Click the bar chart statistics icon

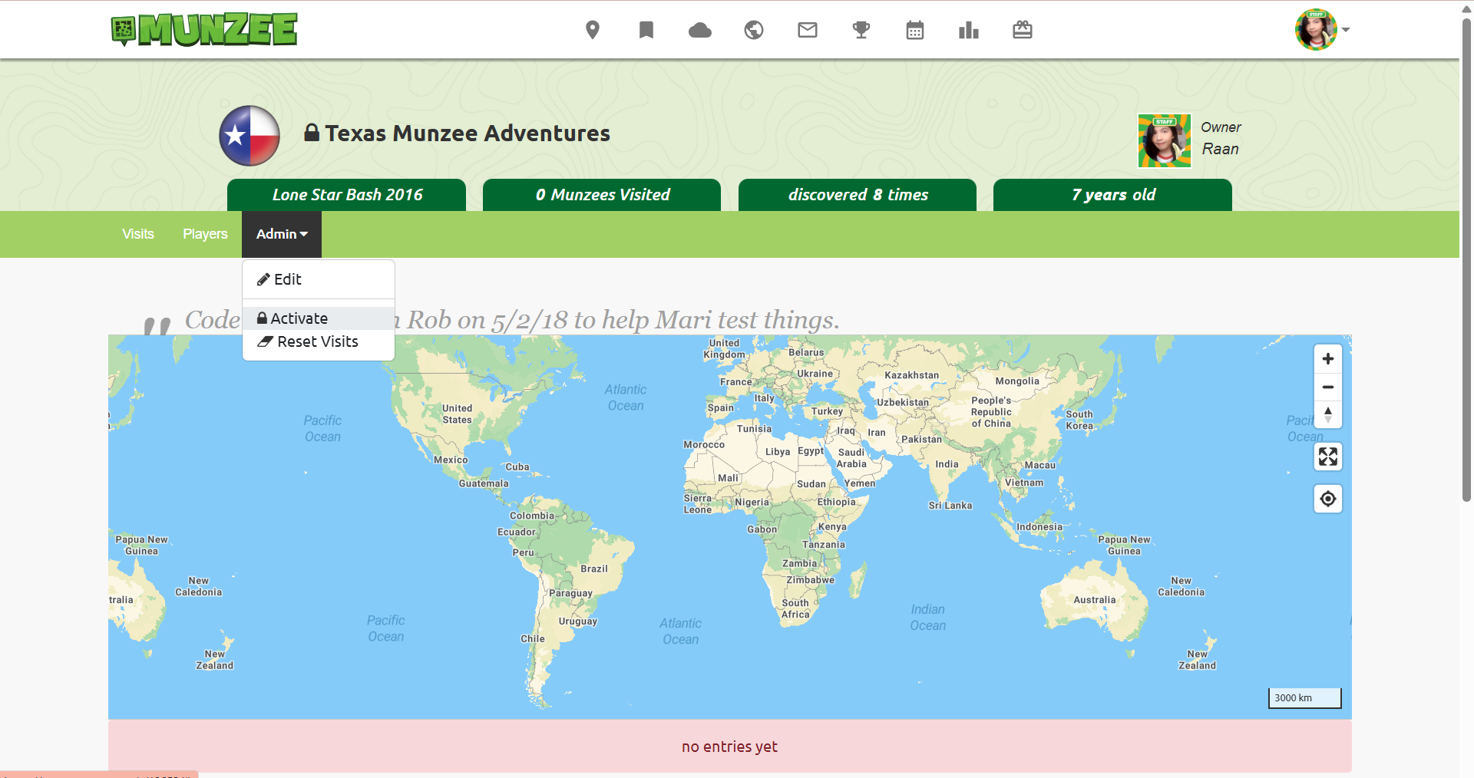tap(969, 30)
